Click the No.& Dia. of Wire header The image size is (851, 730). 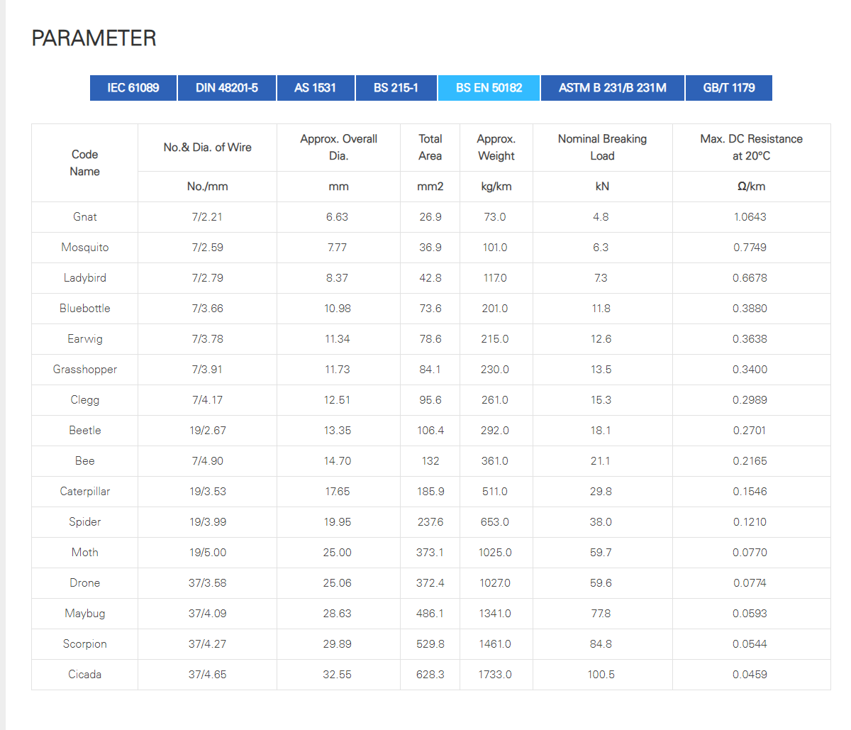[x=208, y=148]
